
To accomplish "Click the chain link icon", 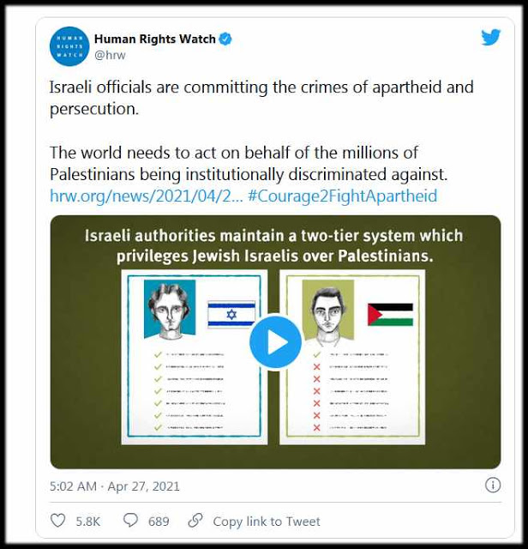I will point(195,521).
